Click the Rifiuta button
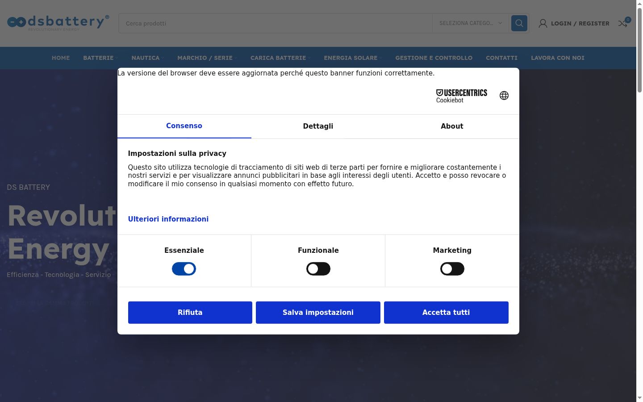 190,313
